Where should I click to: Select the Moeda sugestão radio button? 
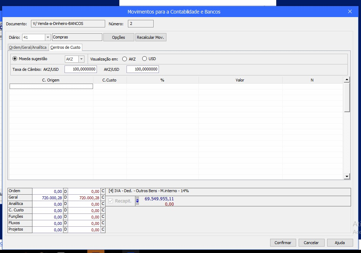click(x=15, y=59)
